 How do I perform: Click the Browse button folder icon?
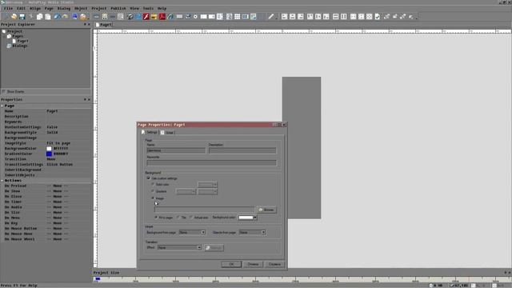261,210
